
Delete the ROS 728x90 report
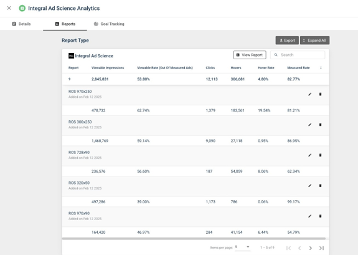point(320,155)
